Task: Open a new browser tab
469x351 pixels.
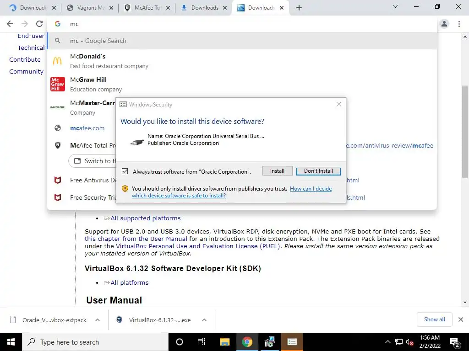Action: [299, 8]
